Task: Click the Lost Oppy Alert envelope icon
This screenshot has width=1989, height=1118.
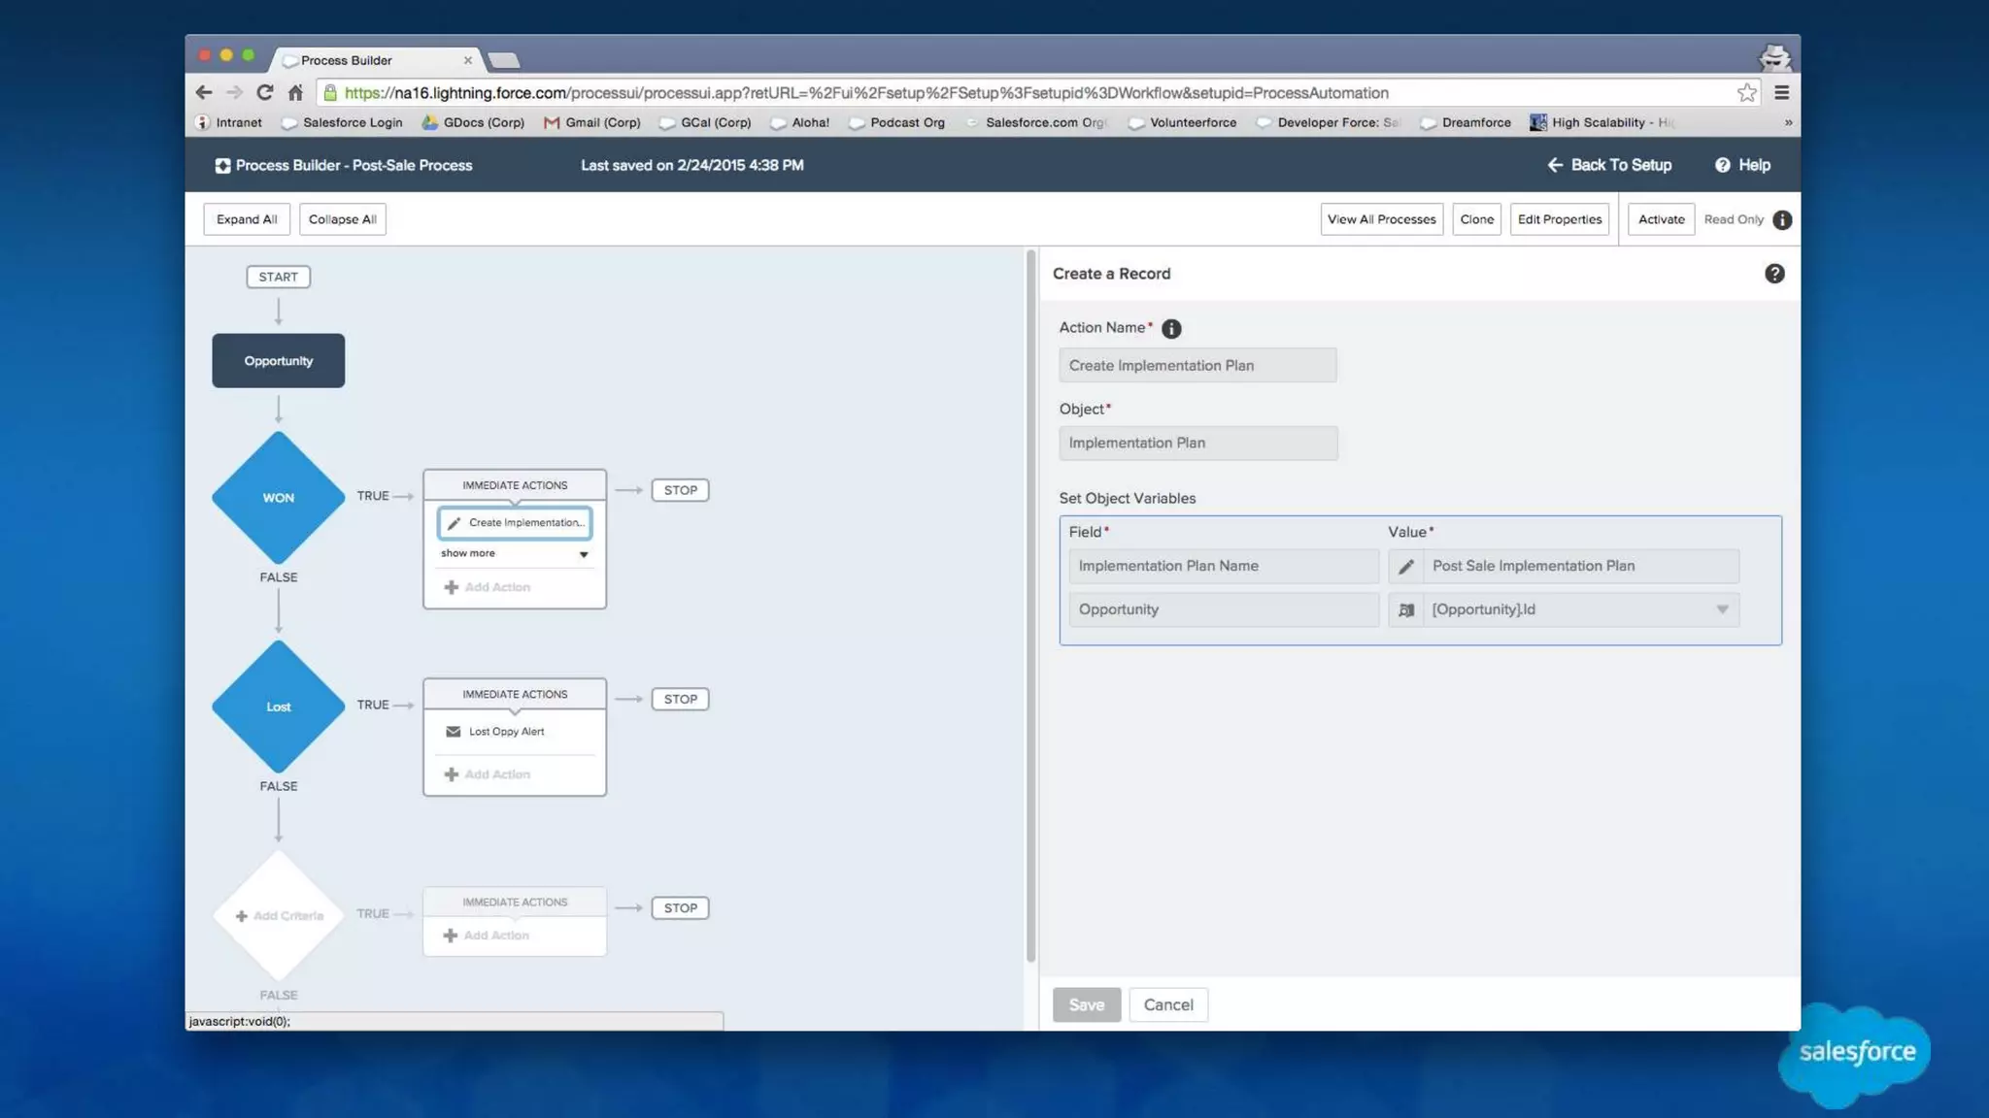Action: pos(453,732)
